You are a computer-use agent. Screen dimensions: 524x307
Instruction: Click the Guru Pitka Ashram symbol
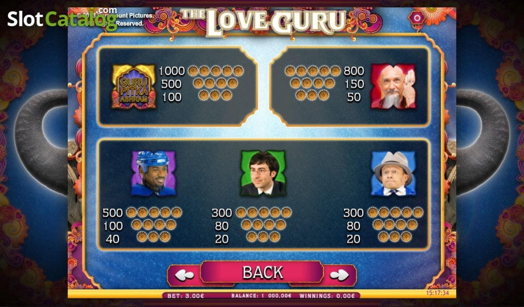tap(134, 86)
